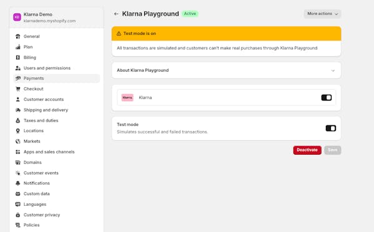Click the green Active status badge
374x232 pixels.
[x=190, y=14]
